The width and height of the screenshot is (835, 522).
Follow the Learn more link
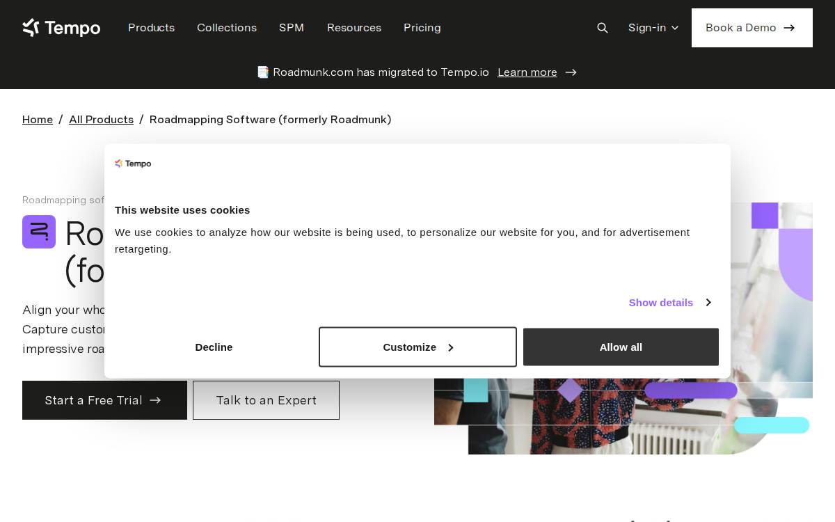pos(527,72)
